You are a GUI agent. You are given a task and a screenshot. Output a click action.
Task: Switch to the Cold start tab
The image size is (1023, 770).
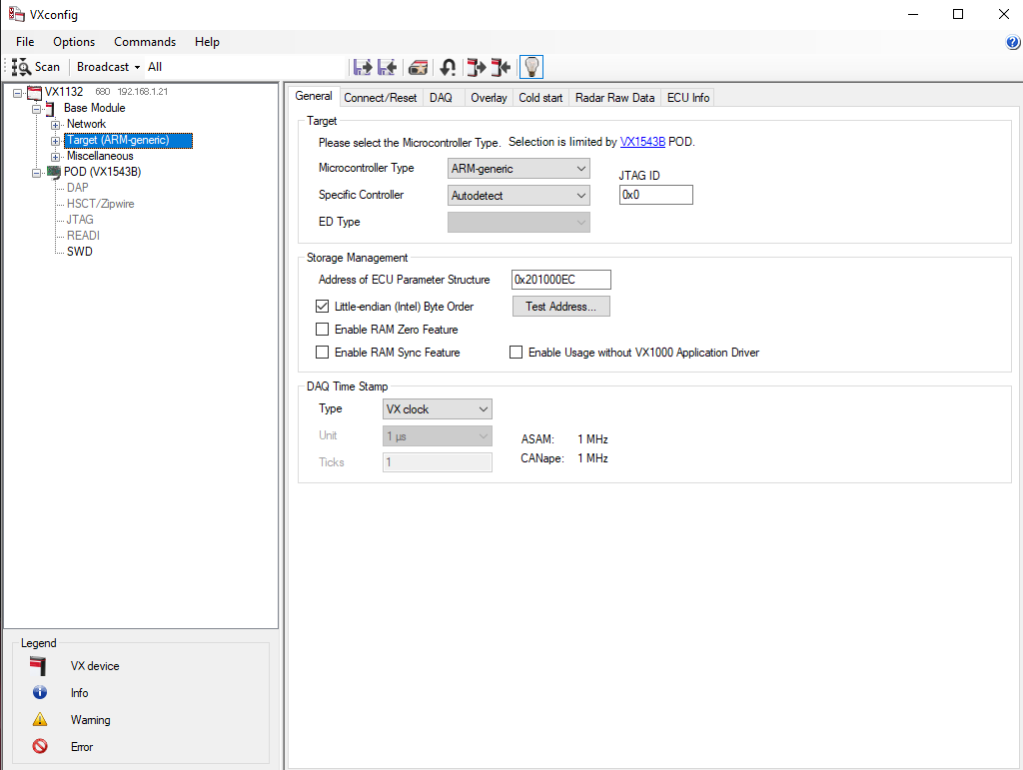540,98
